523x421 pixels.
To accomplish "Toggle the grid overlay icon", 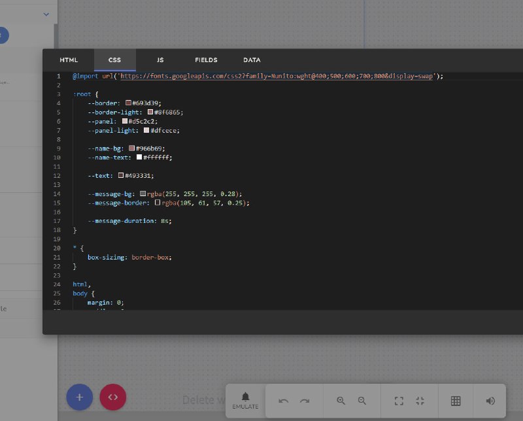I will click(x=456, y=401).
